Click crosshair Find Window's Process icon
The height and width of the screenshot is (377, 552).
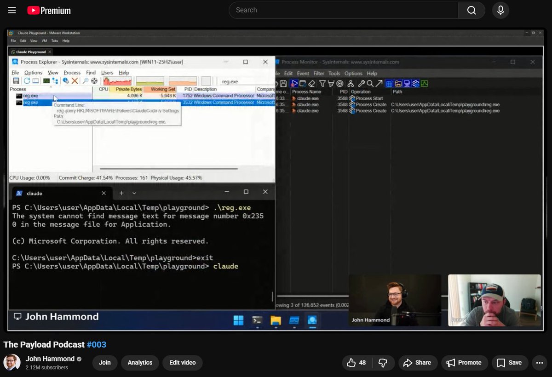pos(94,81)
